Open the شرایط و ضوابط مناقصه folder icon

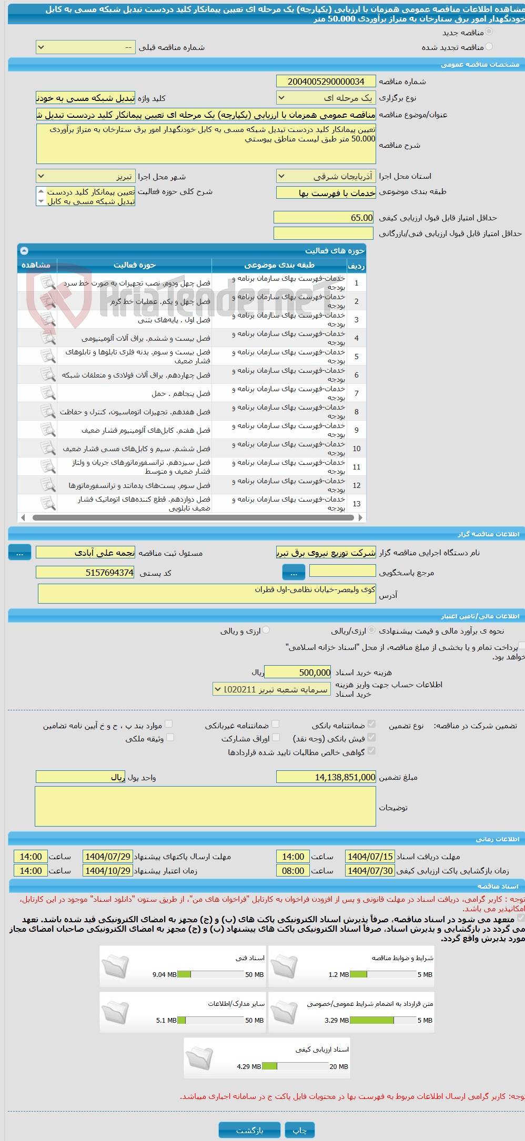[284, 966]
